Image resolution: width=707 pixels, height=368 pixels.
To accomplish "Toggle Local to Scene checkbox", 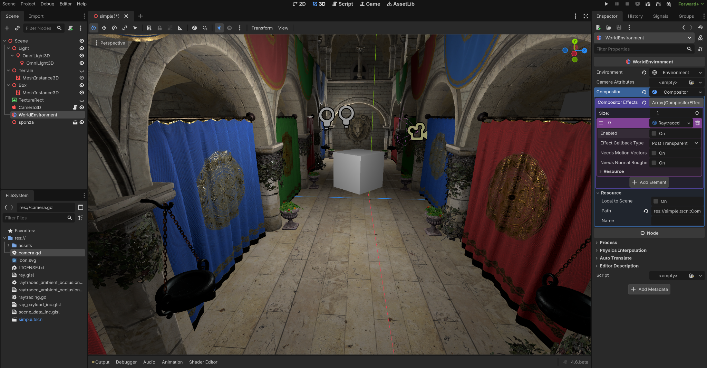I will click(656, 201).
